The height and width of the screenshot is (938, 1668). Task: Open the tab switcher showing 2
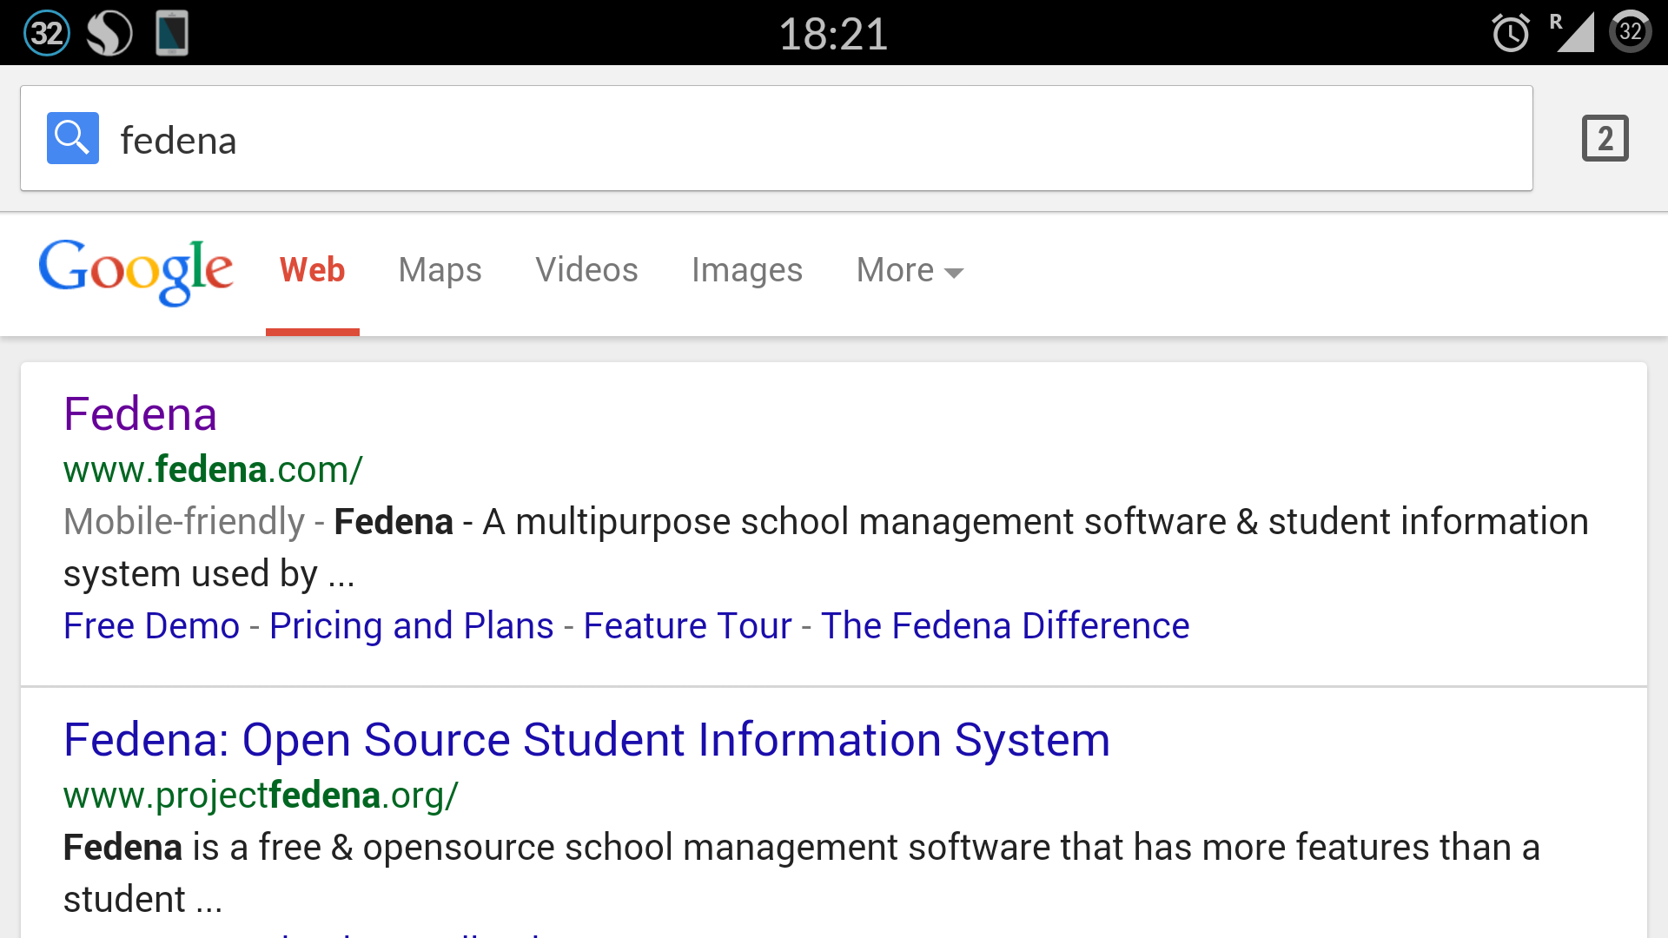(x=1605, y=138)
